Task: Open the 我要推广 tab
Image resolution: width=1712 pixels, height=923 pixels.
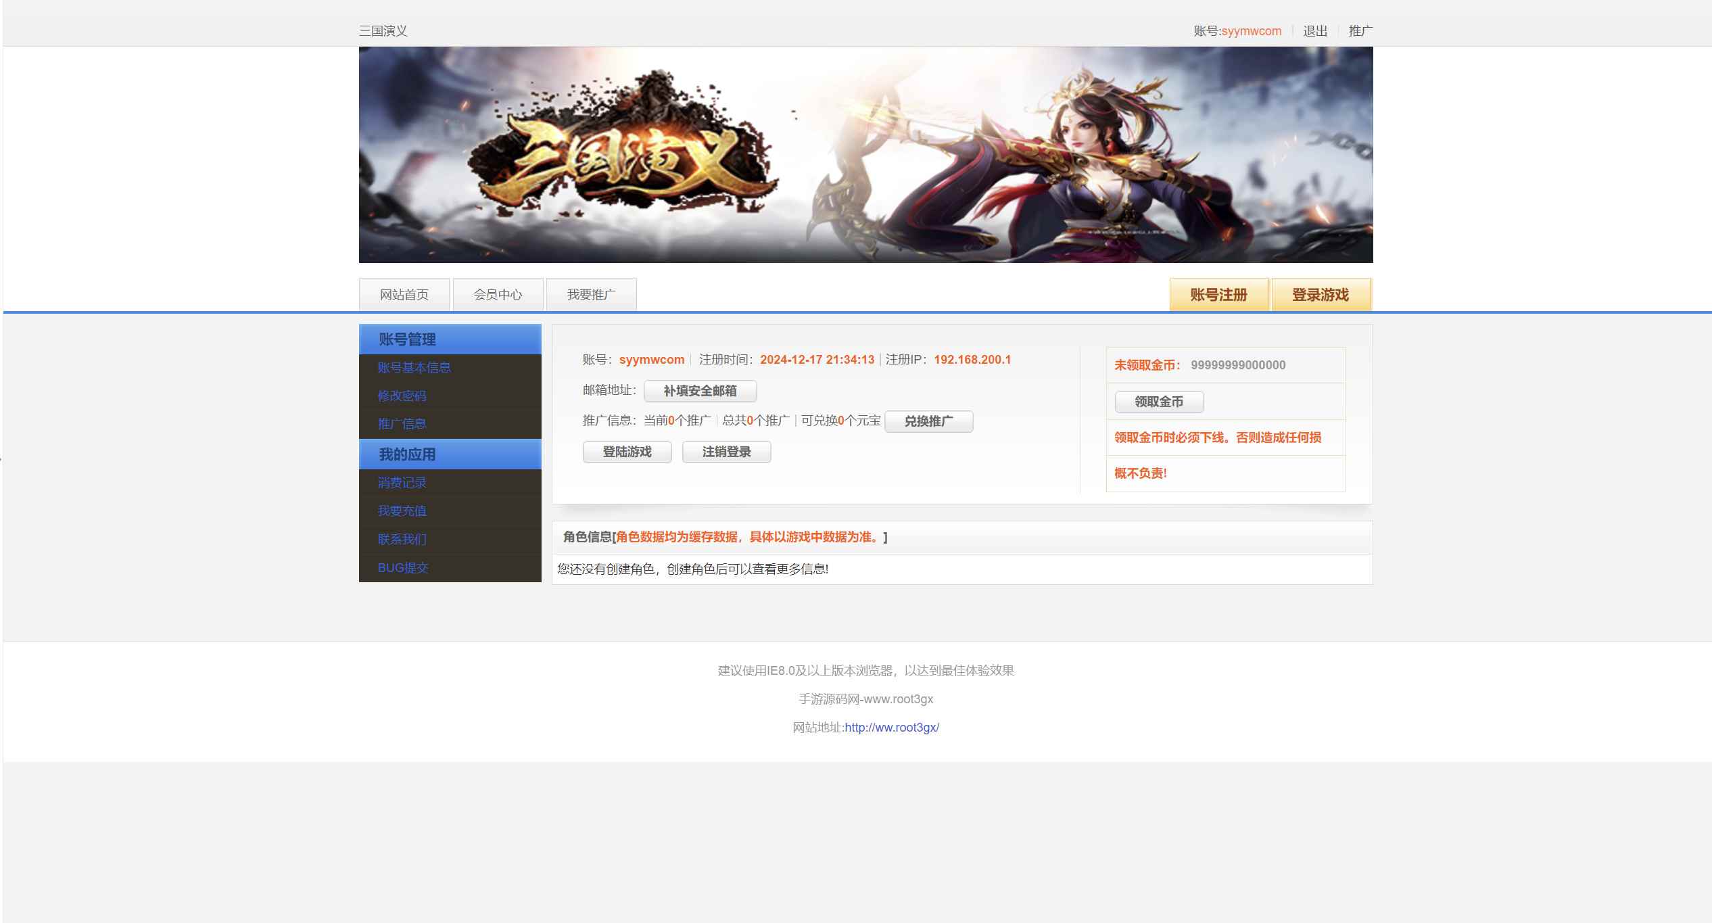Action: point(591,295)
